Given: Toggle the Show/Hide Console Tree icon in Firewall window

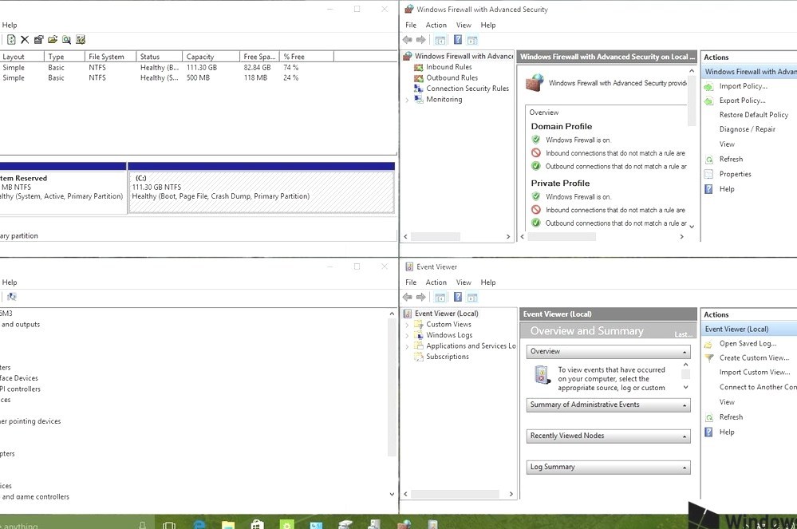Looking at the screenshot, I should 440,39.
